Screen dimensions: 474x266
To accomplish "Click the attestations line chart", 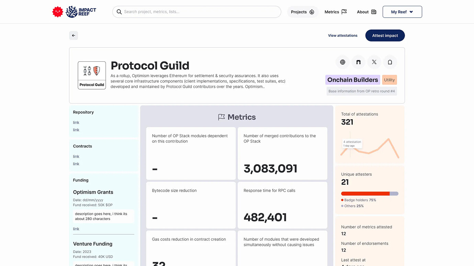I will click(x=370, y=147).
